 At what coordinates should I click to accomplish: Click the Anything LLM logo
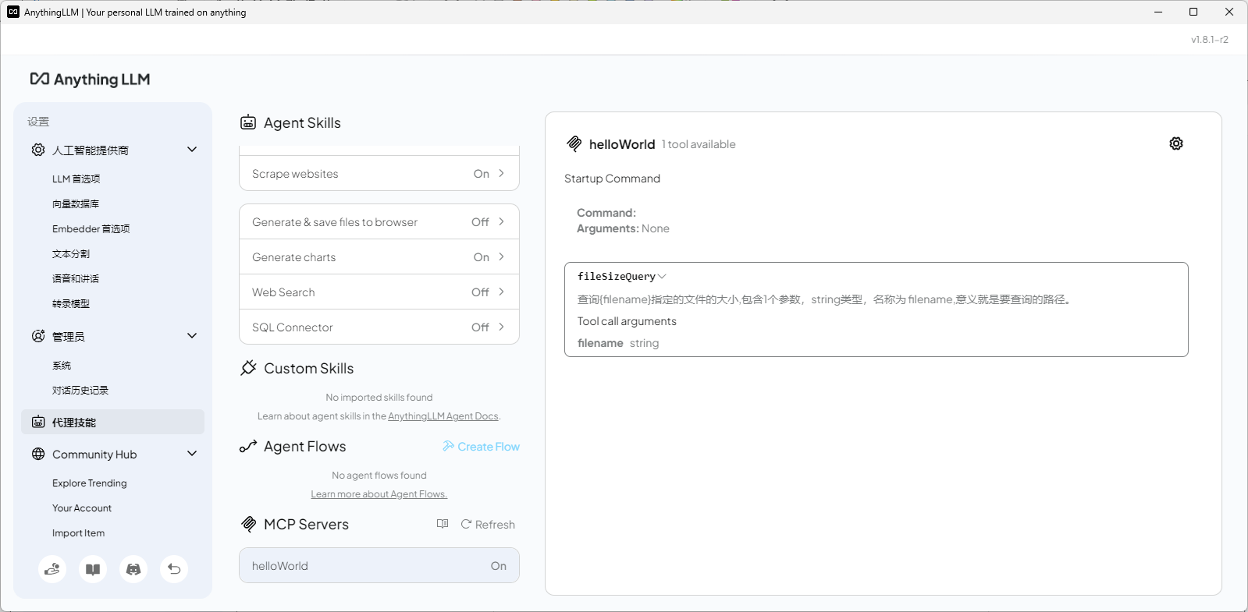pyautogui.click(x=90, y=80)
